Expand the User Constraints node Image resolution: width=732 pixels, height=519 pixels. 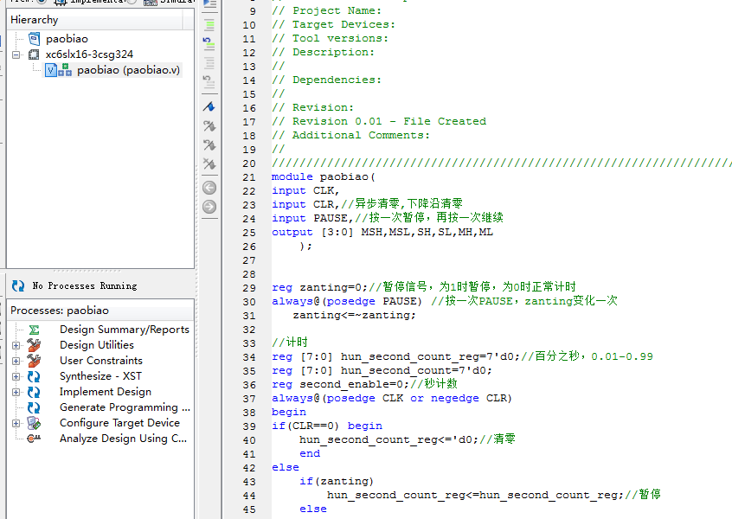[x=16, y=361]
